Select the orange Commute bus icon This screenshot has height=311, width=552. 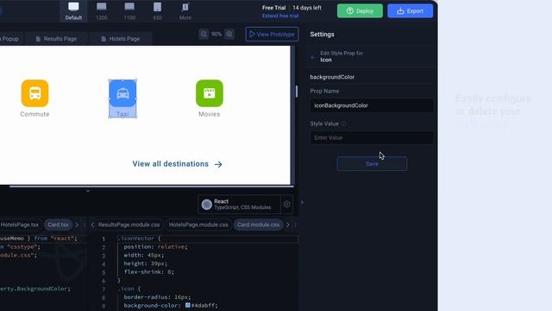click(x=34, y=93)
